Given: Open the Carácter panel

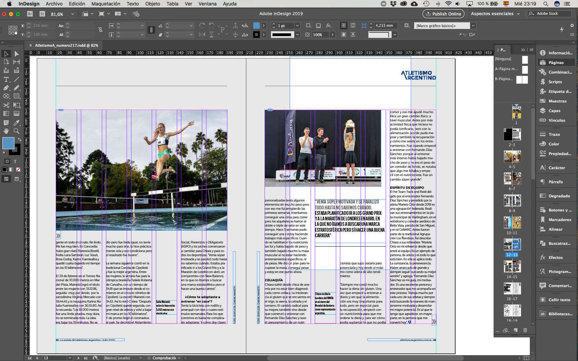Looking at the screenshot, I should [556, 168].
